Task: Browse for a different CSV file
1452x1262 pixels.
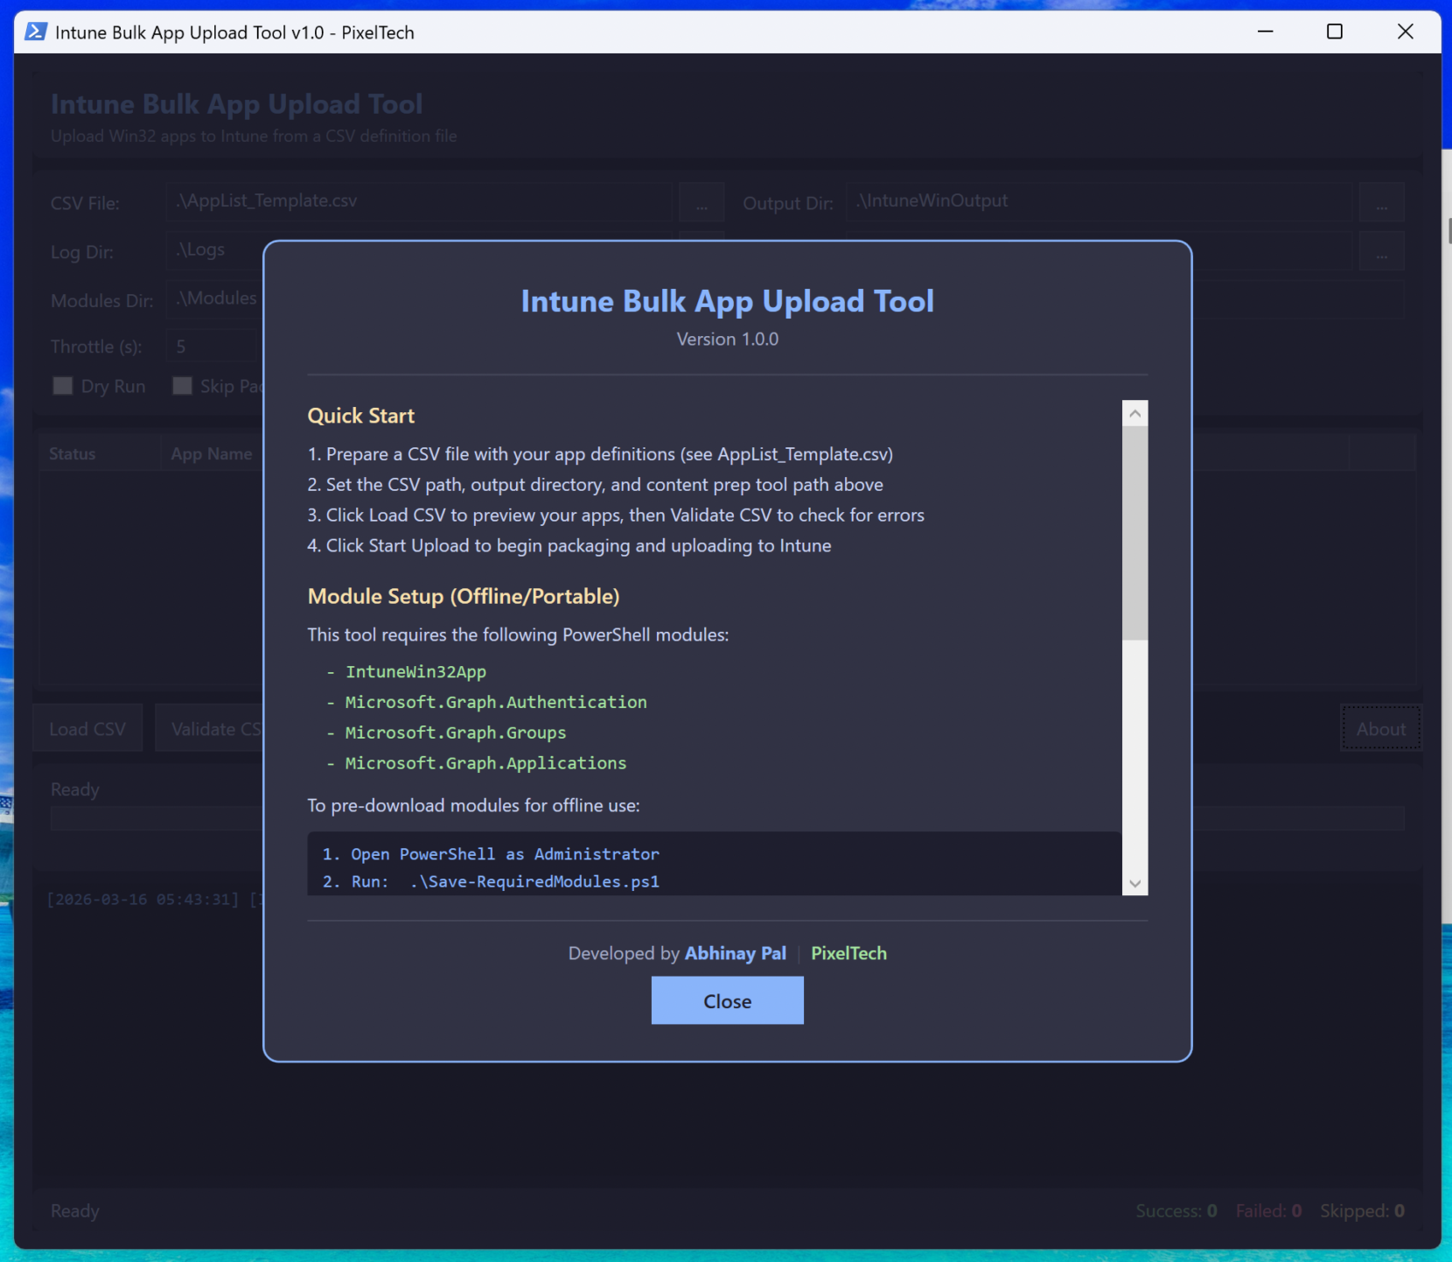Action: tap(701, 202)
